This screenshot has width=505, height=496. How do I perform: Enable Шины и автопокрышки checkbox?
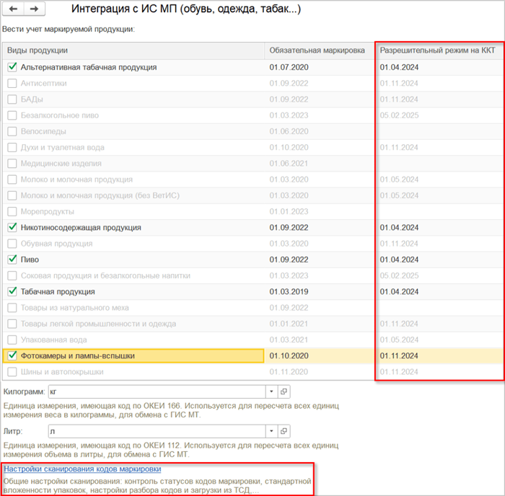[x=12, y=372]
